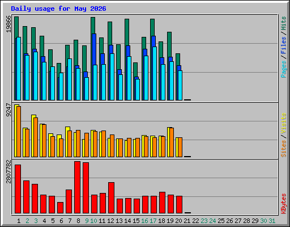Click the 'Daily usage for May 2026' title

58,9
